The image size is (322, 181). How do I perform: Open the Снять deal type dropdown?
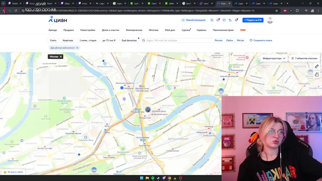pyautogui.click(x=53, y=40)
